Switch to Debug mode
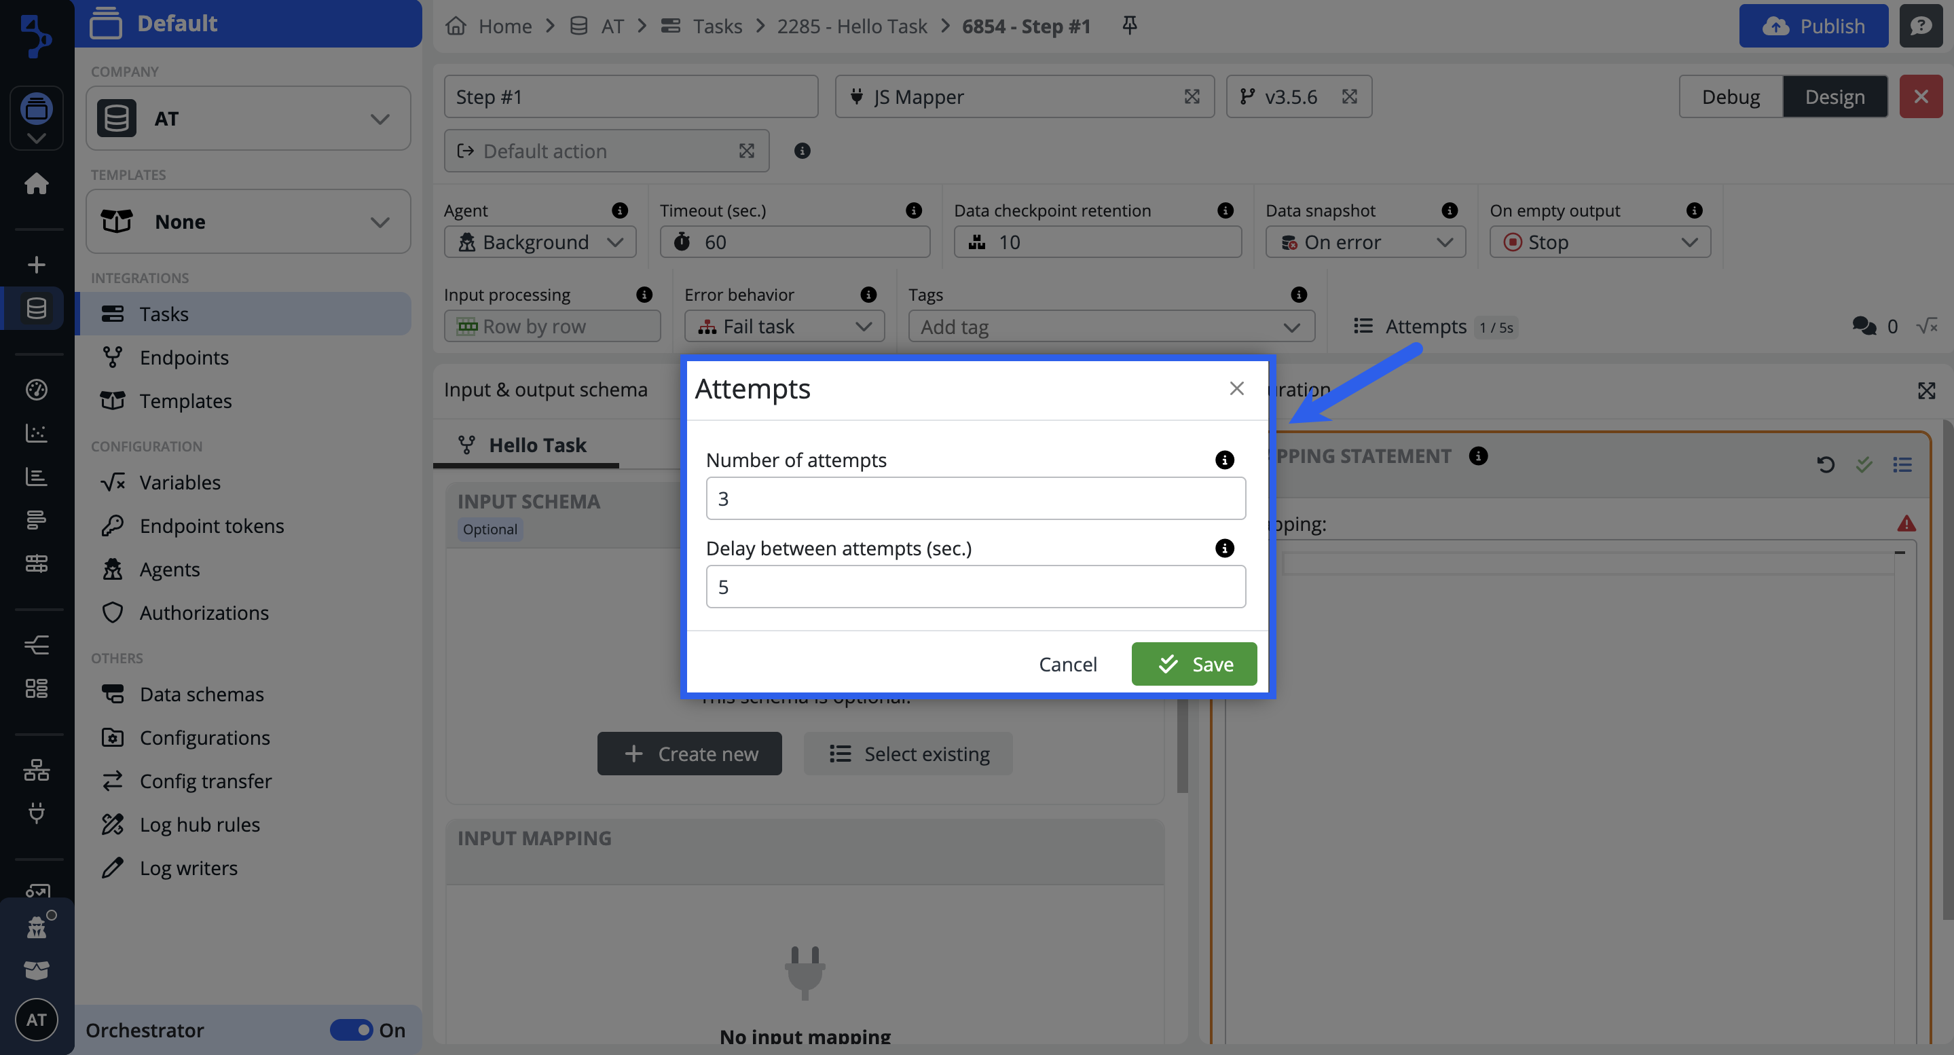 [x=1730, y=96]
